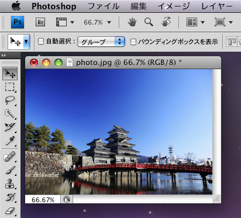Select the Rectangular Marquee tool
The width and height of the screenshot is (241, 218).
tap(10, 87)
